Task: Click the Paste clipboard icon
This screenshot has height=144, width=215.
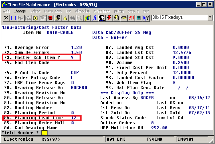Action: click(x=28, y=18)
